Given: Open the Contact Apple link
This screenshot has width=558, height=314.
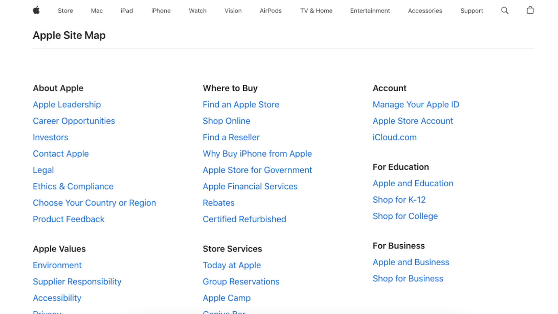Looking at the screenshot, I should (61, 154).
